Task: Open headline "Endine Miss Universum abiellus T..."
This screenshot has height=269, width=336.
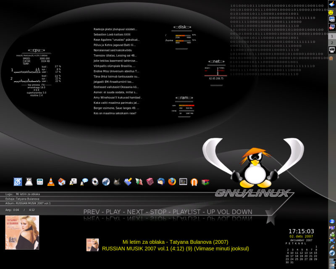Action: [116, 71]
